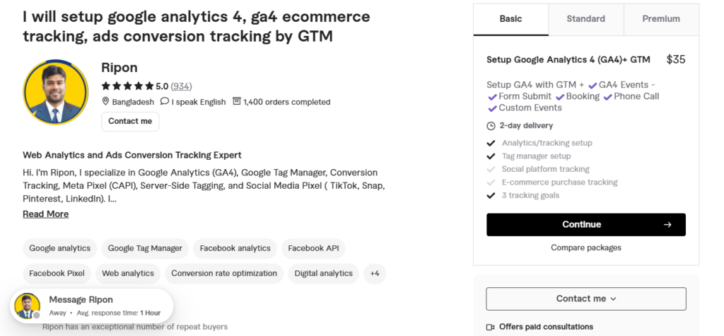Click the seller name Ripon
Viewport: 724px width, 336px height.
coord(119,67)
